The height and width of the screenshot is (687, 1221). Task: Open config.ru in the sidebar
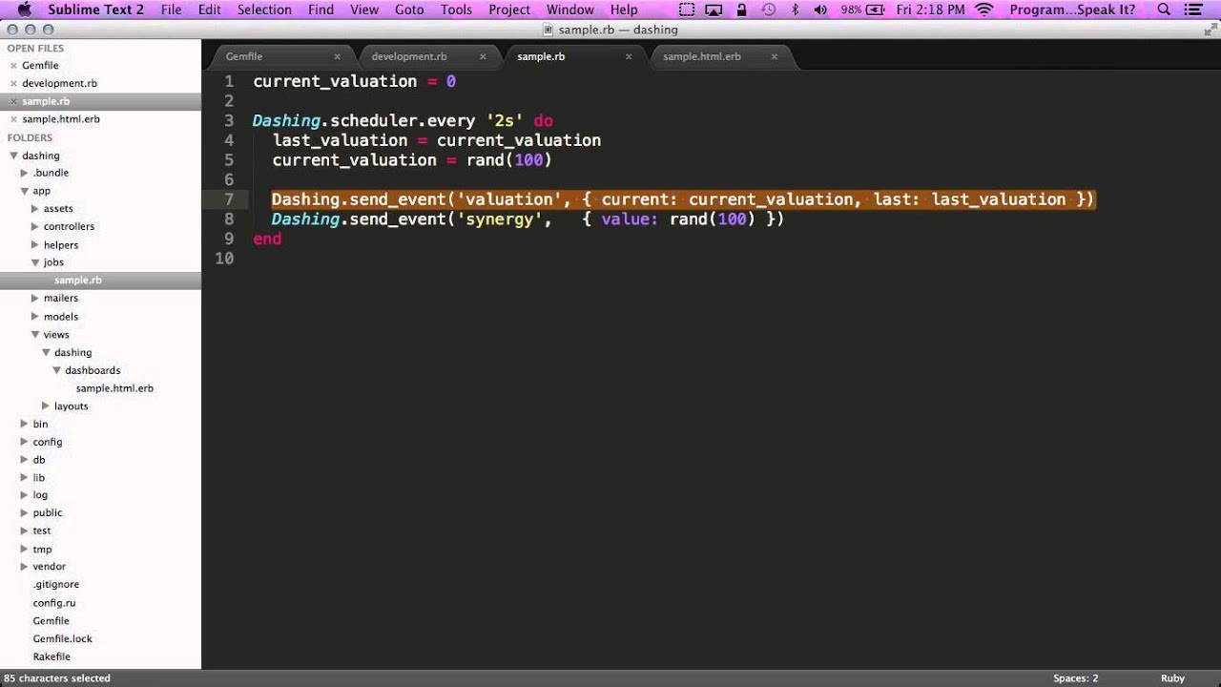point(54,603)
